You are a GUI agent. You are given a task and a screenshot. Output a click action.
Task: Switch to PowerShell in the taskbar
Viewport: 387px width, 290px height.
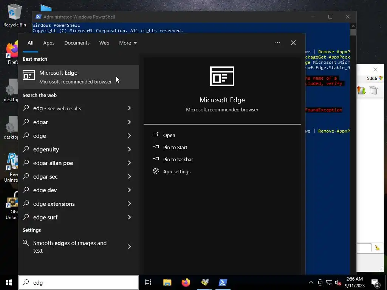pyautogui.click(x=223, y=282)
